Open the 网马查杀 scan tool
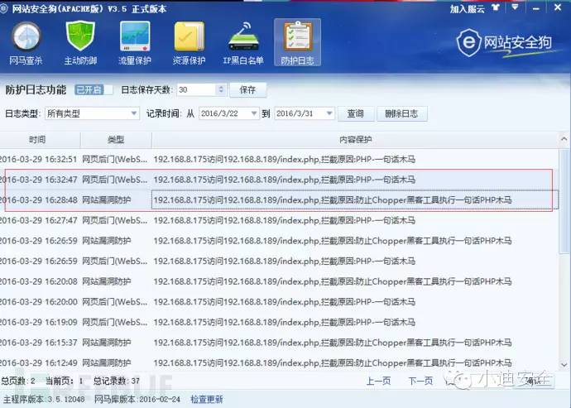571x408 pixels. tap(26, 44)
